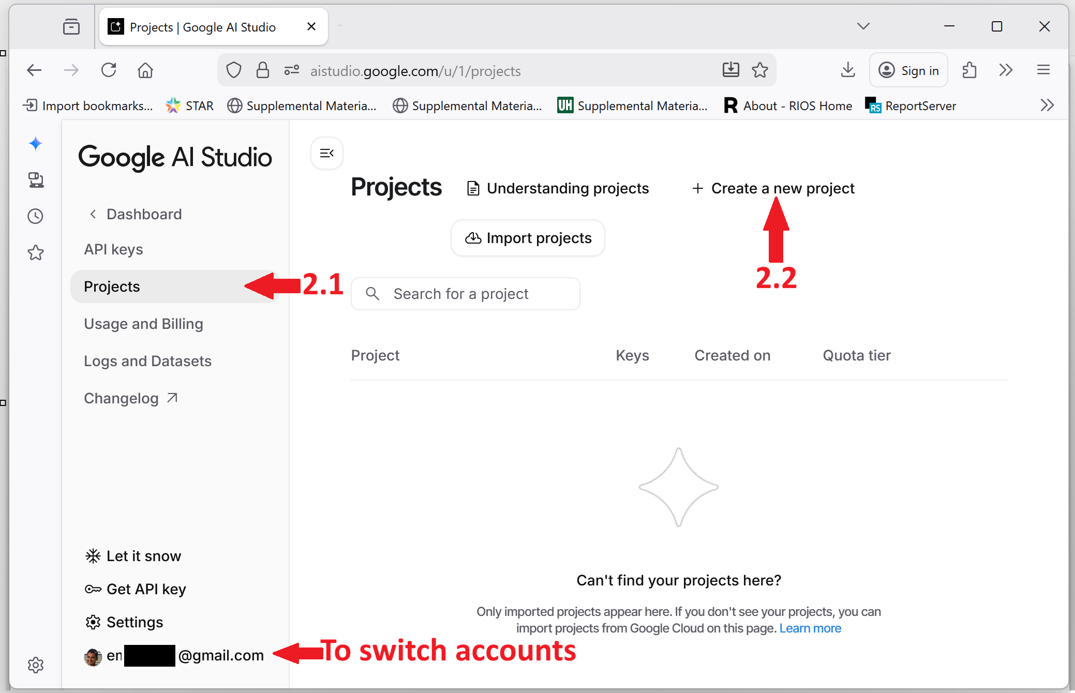The image size is (1075, 693).
Task: Collapse the sidebar navigation panel
Action: 326,153
